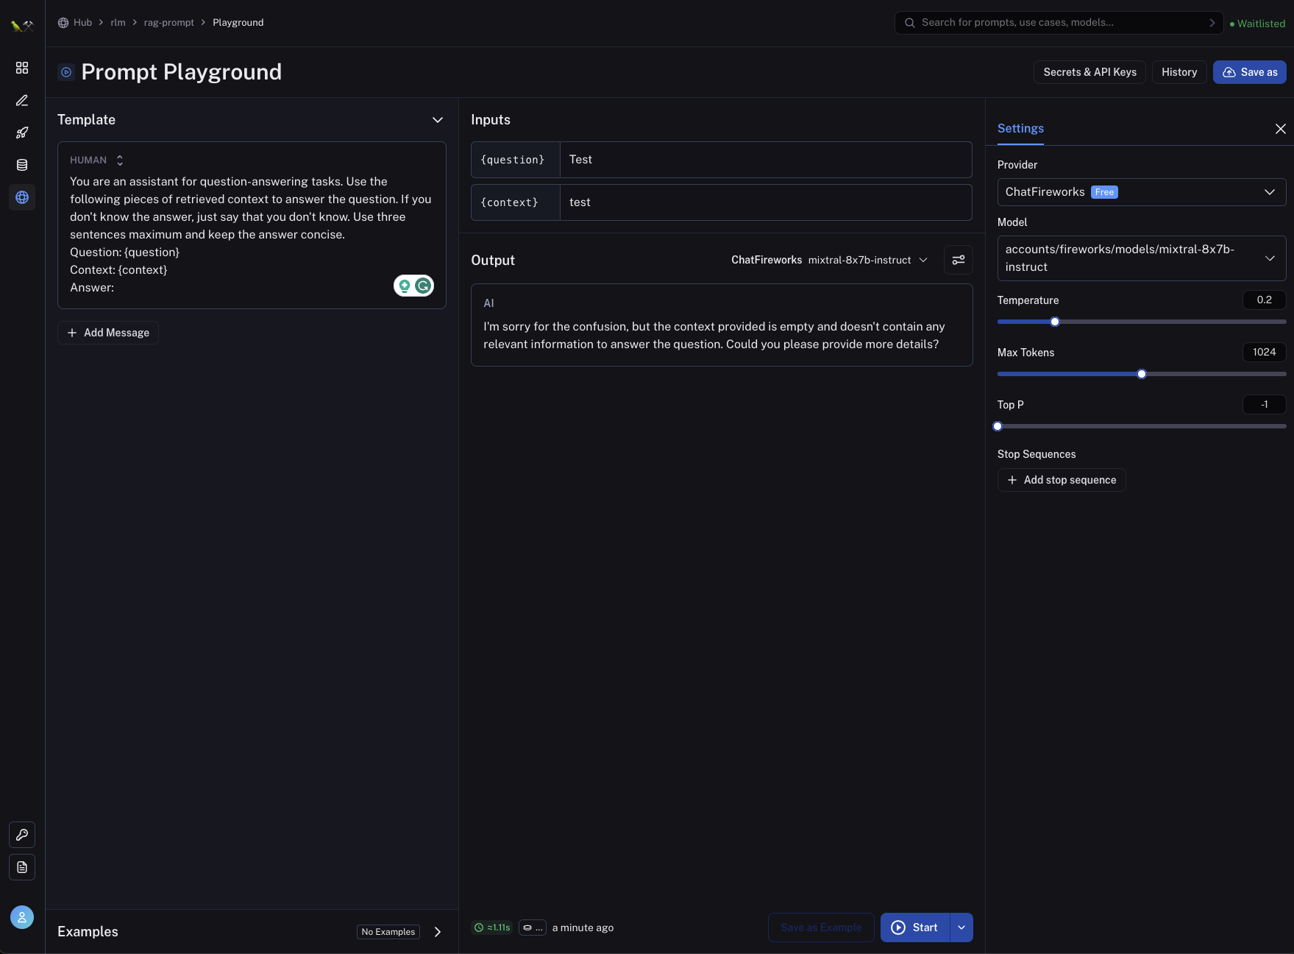The width and height of the screenshot is (1294, 954).
Task: Collapse the Template section chevron
Action: pyautogui.click(x=438, y=120)
